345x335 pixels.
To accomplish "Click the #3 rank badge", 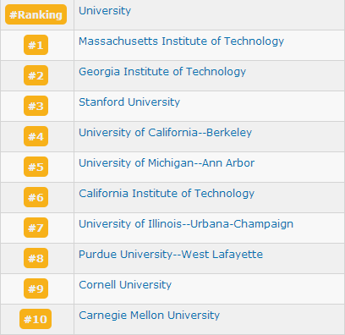I will click(x=36, y=106).
